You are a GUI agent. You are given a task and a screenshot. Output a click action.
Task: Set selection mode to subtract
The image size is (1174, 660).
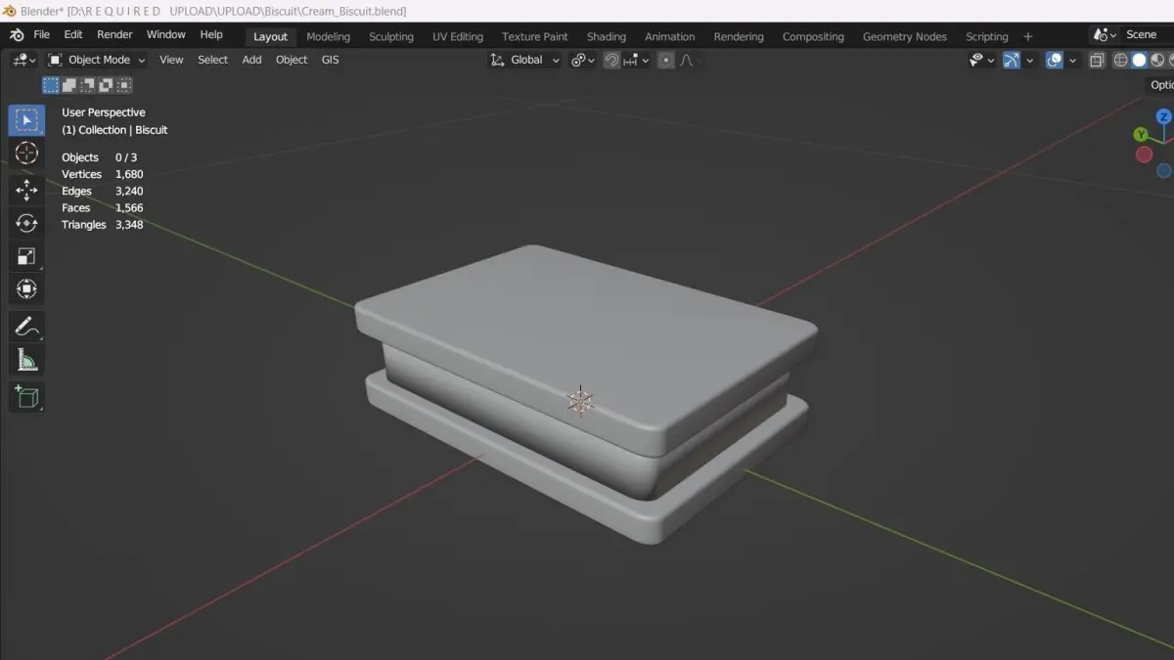tap(88, 85)
